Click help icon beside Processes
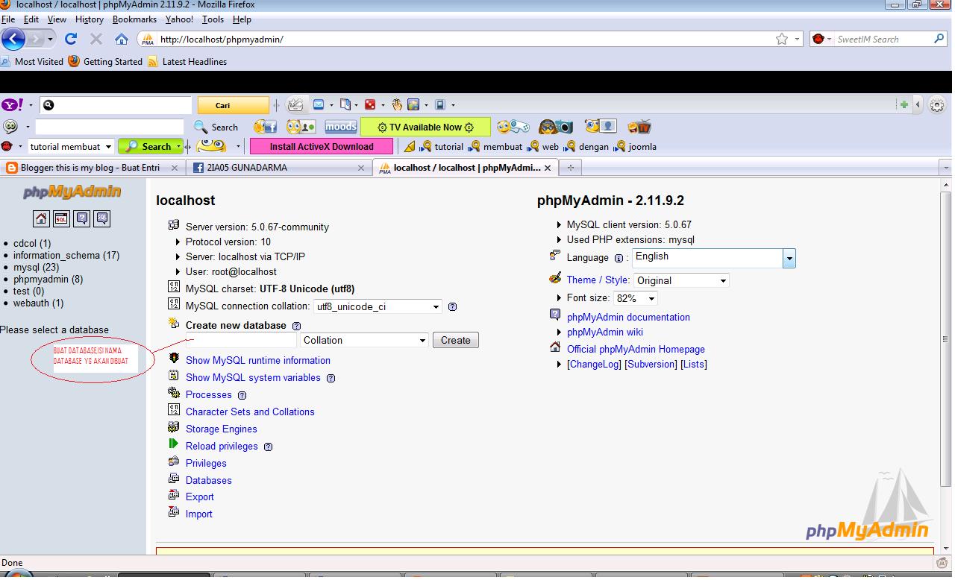Image resolution: width=955 pixels, height=580 pixels. [x=242, y=395]
